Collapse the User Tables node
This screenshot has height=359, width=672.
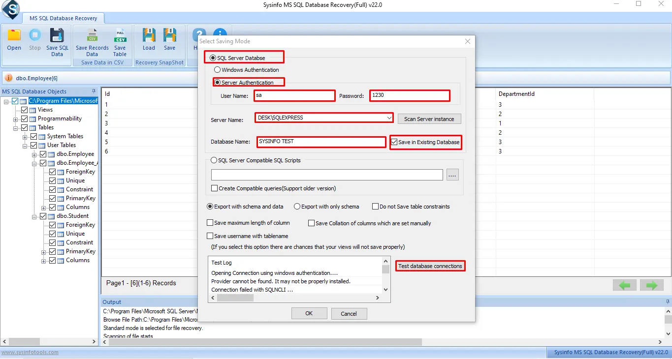[x=25, y=146]
